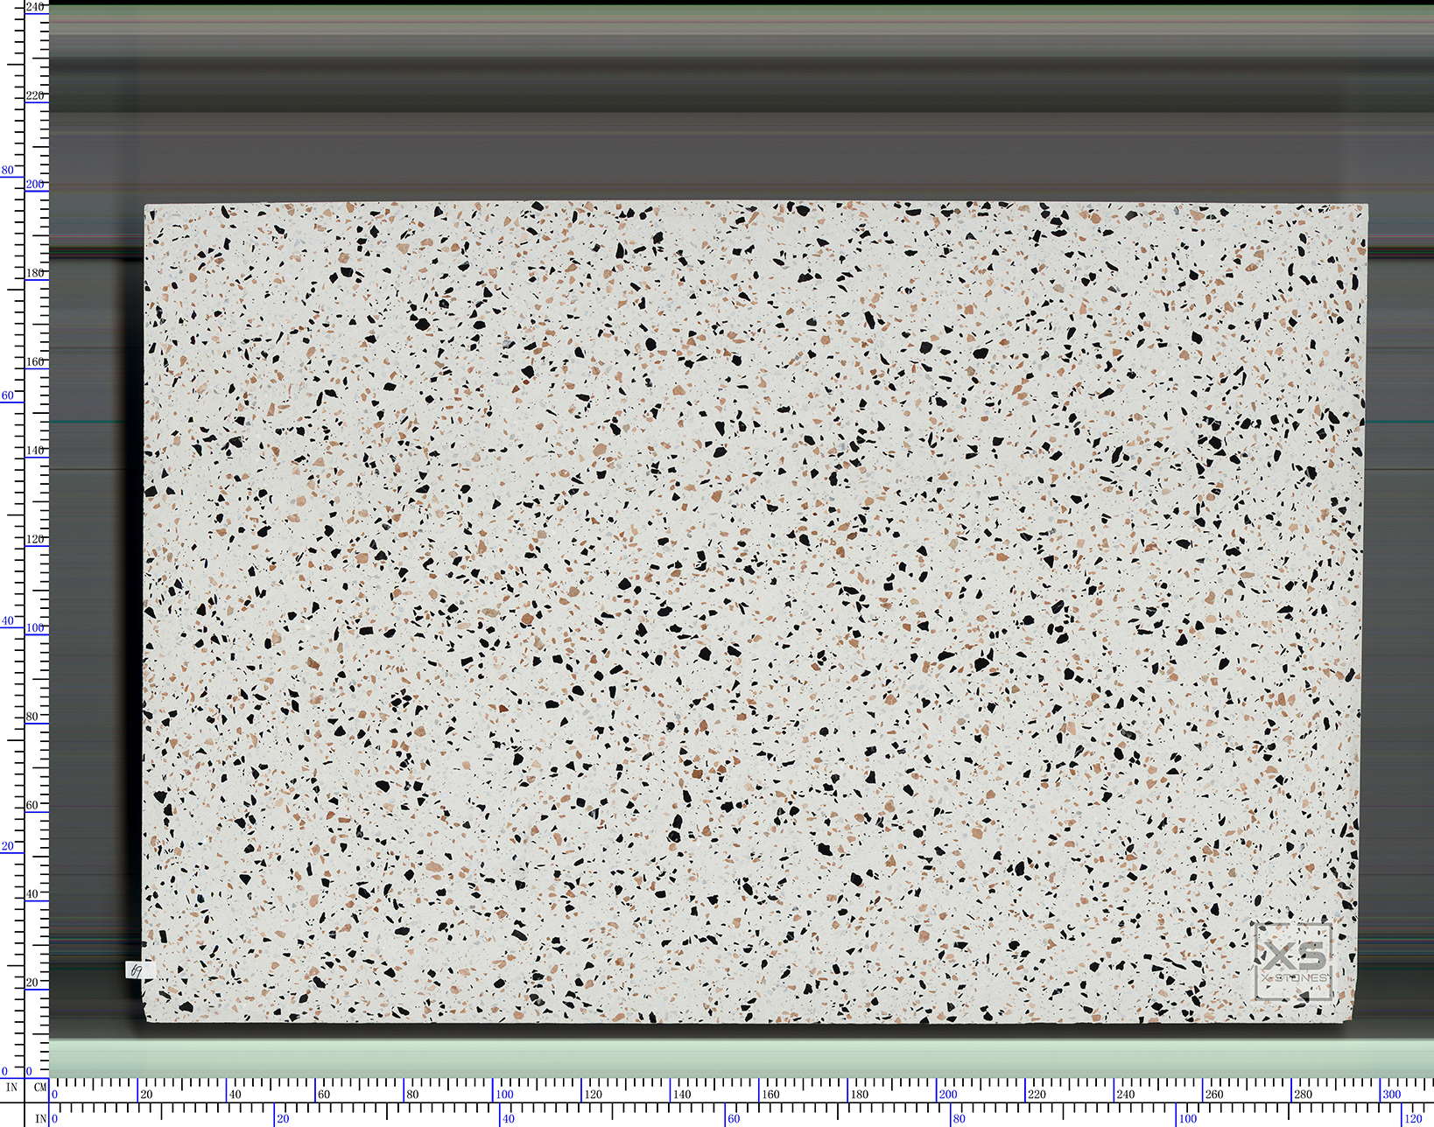Click the blue 20 on vertical inch ruler
1434x1127 pixels.
(x=8, y=846)
